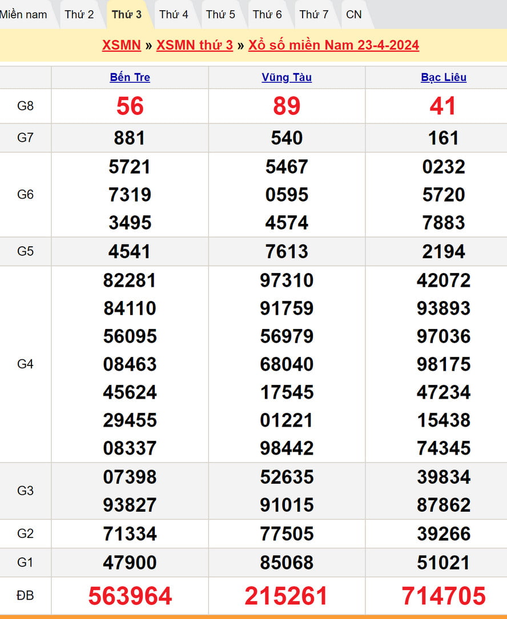Open the Vũng Tàu province link
This screenshot has width=507, height=619.
click(x=287, y=78)
